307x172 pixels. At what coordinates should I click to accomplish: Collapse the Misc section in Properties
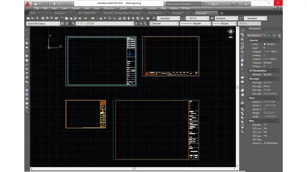(277, 121)
